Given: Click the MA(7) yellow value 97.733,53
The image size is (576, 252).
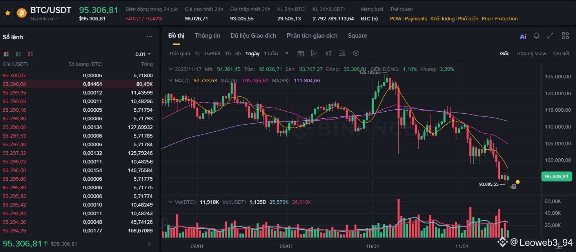Looking at the screenshot, I should coord(205,80).
